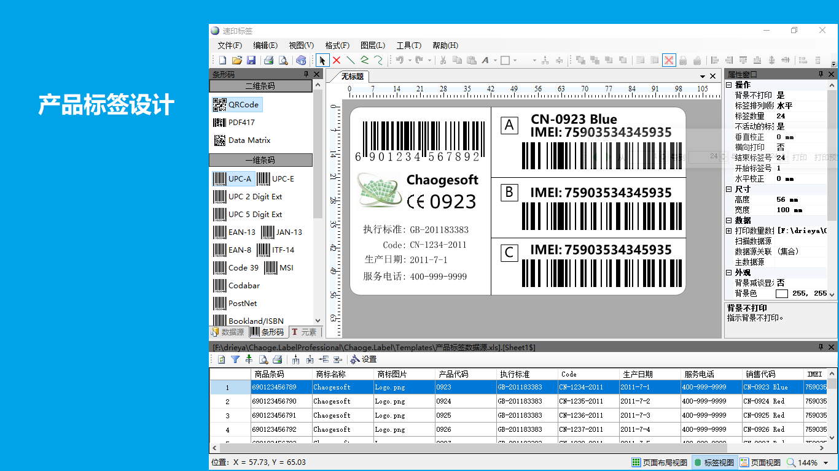The image size is (839, 471).
Task: Click the Copy icon
Action: (457, 60)
